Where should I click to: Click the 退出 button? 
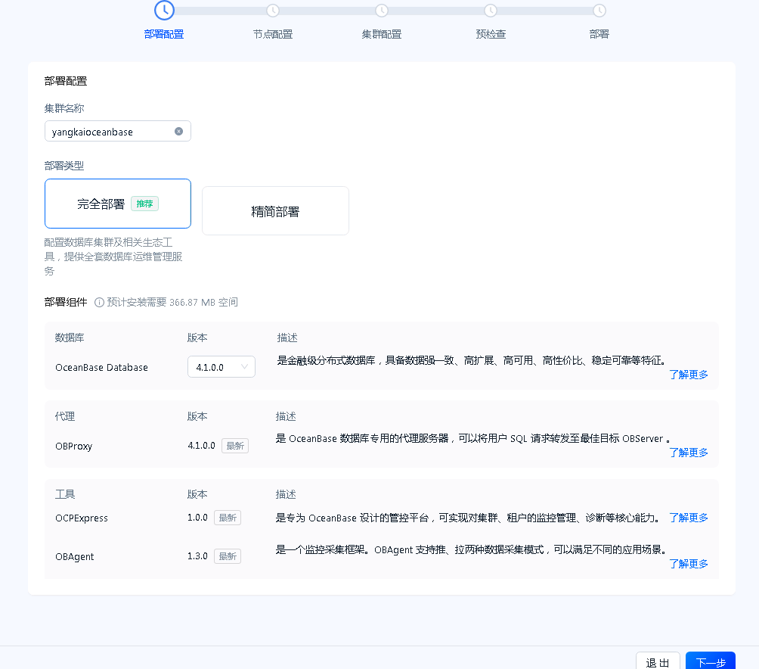click(658, 661)
